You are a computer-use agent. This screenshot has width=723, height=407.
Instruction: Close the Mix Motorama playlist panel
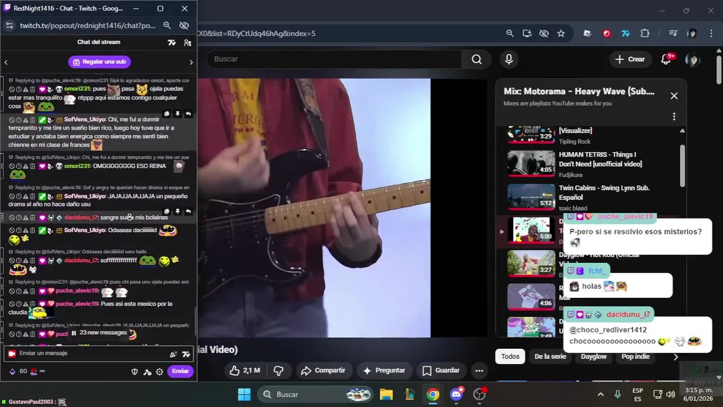coord(674,96)
